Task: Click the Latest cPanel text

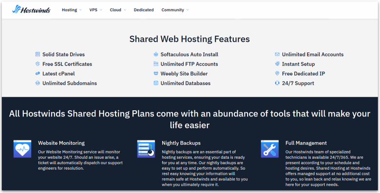Action: pos(58,74)
